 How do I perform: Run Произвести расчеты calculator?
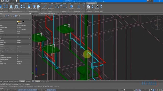point(29,8)
